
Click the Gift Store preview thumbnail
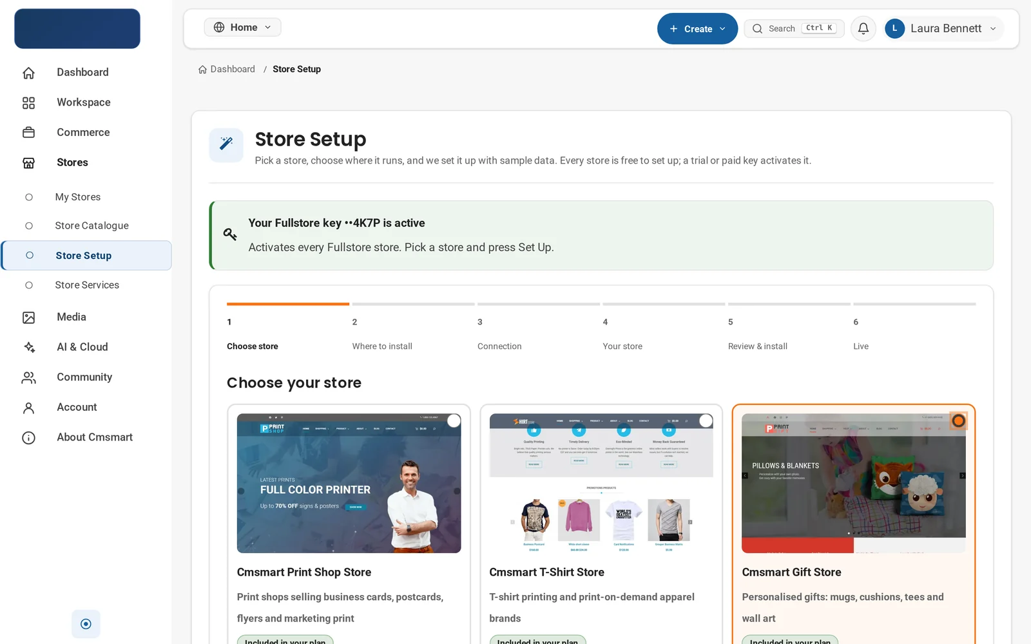854,483
